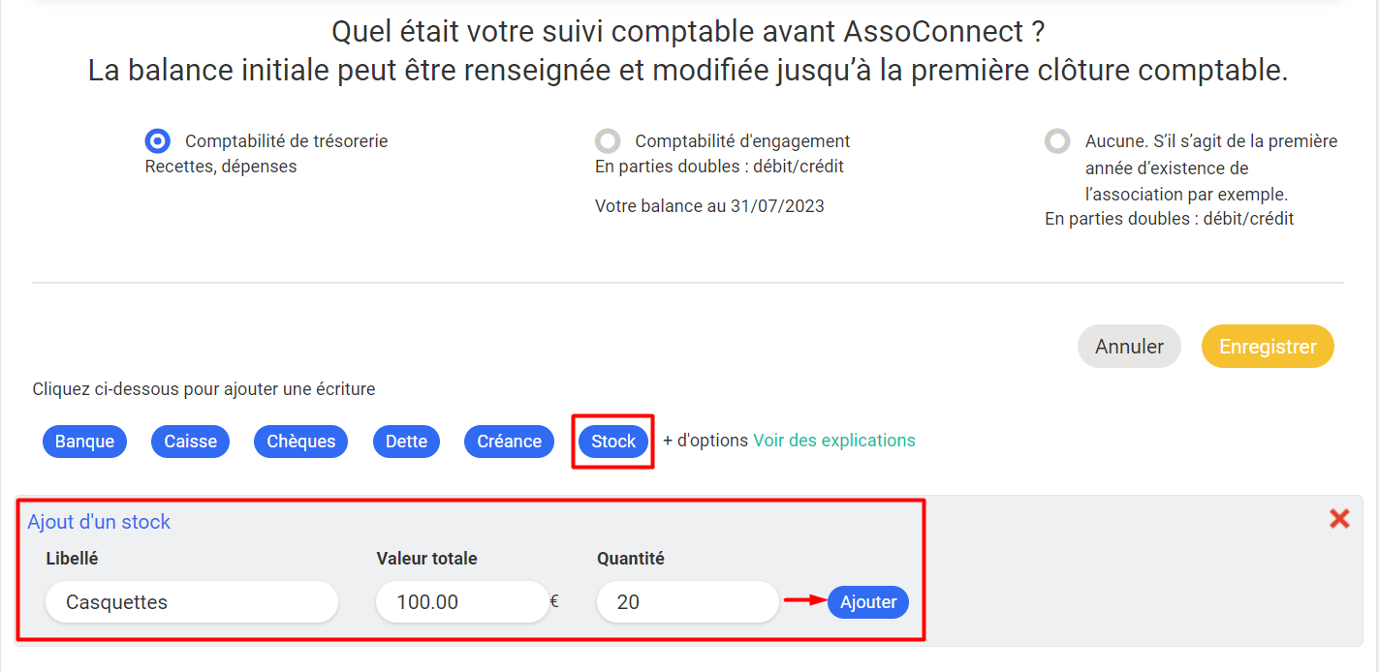
Task: Add a Caisse entry
Action: click(x=190, y=442)
